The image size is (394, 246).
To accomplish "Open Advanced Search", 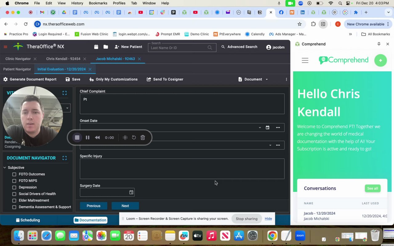I will tap(239, 47).
